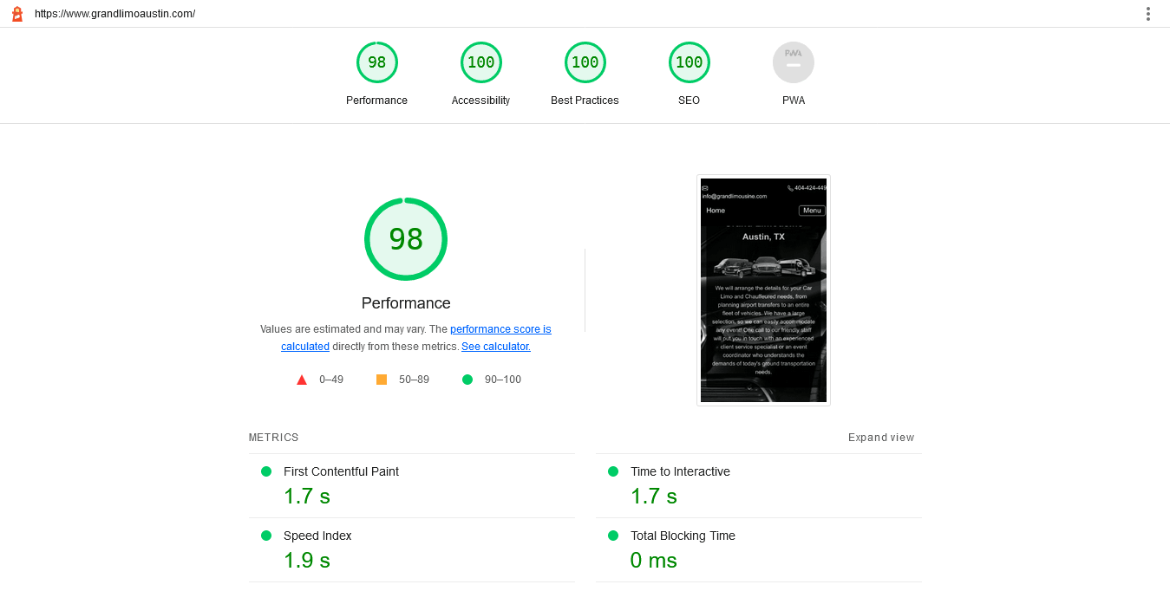Image resolution: width=1170 pixels, height=591 pixels.
Task: Click the large 98 Performance gauge
Action: pyautogui.click(x=406, y=239)
